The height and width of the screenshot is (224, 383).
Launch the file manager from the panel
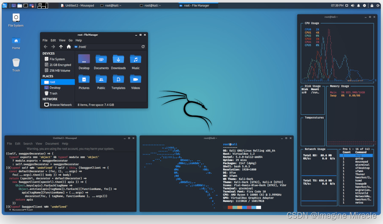point(20,6)
